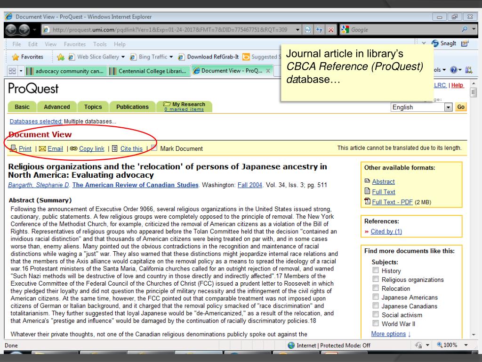Check the Relocation subject checkbox
This screenshot has height=362, width=482.
tap(375, 288)
